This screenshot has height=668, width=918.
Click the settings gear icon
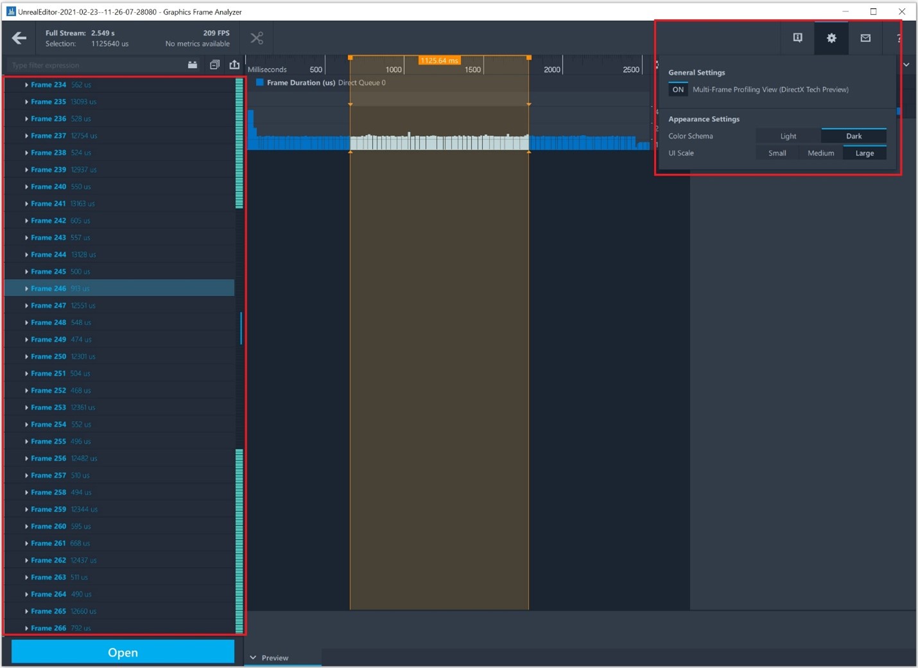pos(831,38)
